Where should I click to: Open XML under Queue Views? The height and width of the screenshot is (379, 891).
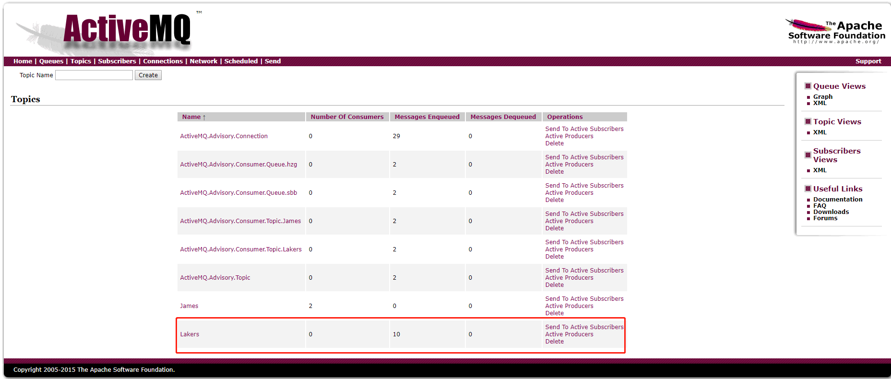click(x=820, y=103)
